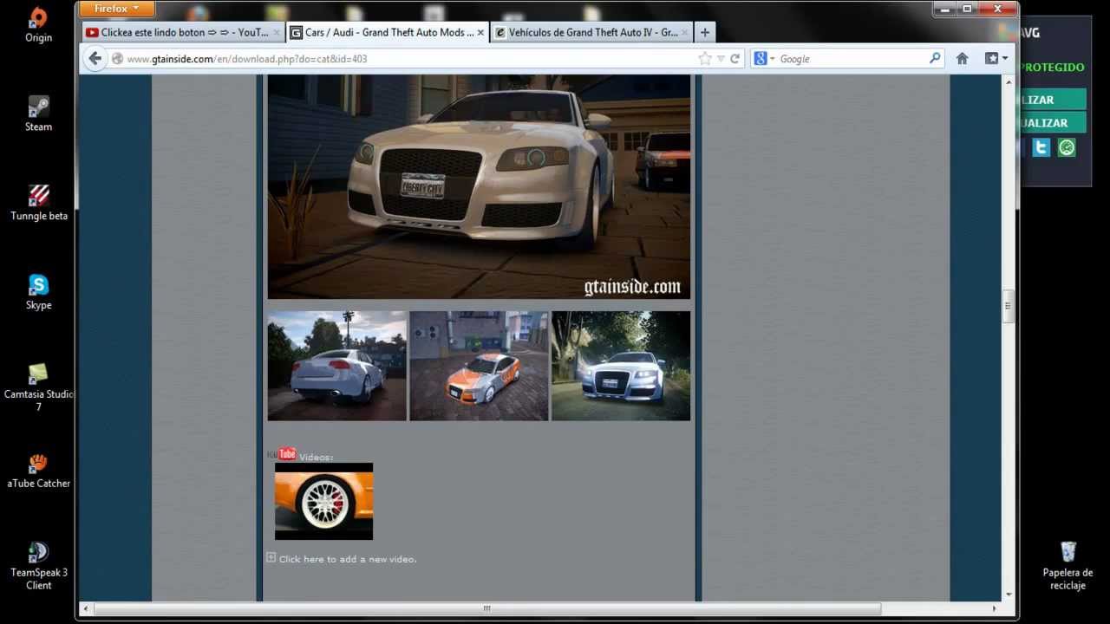Open the Origin desktop icon
This screenshot has width=1110, height=624.
click(38, 24)
